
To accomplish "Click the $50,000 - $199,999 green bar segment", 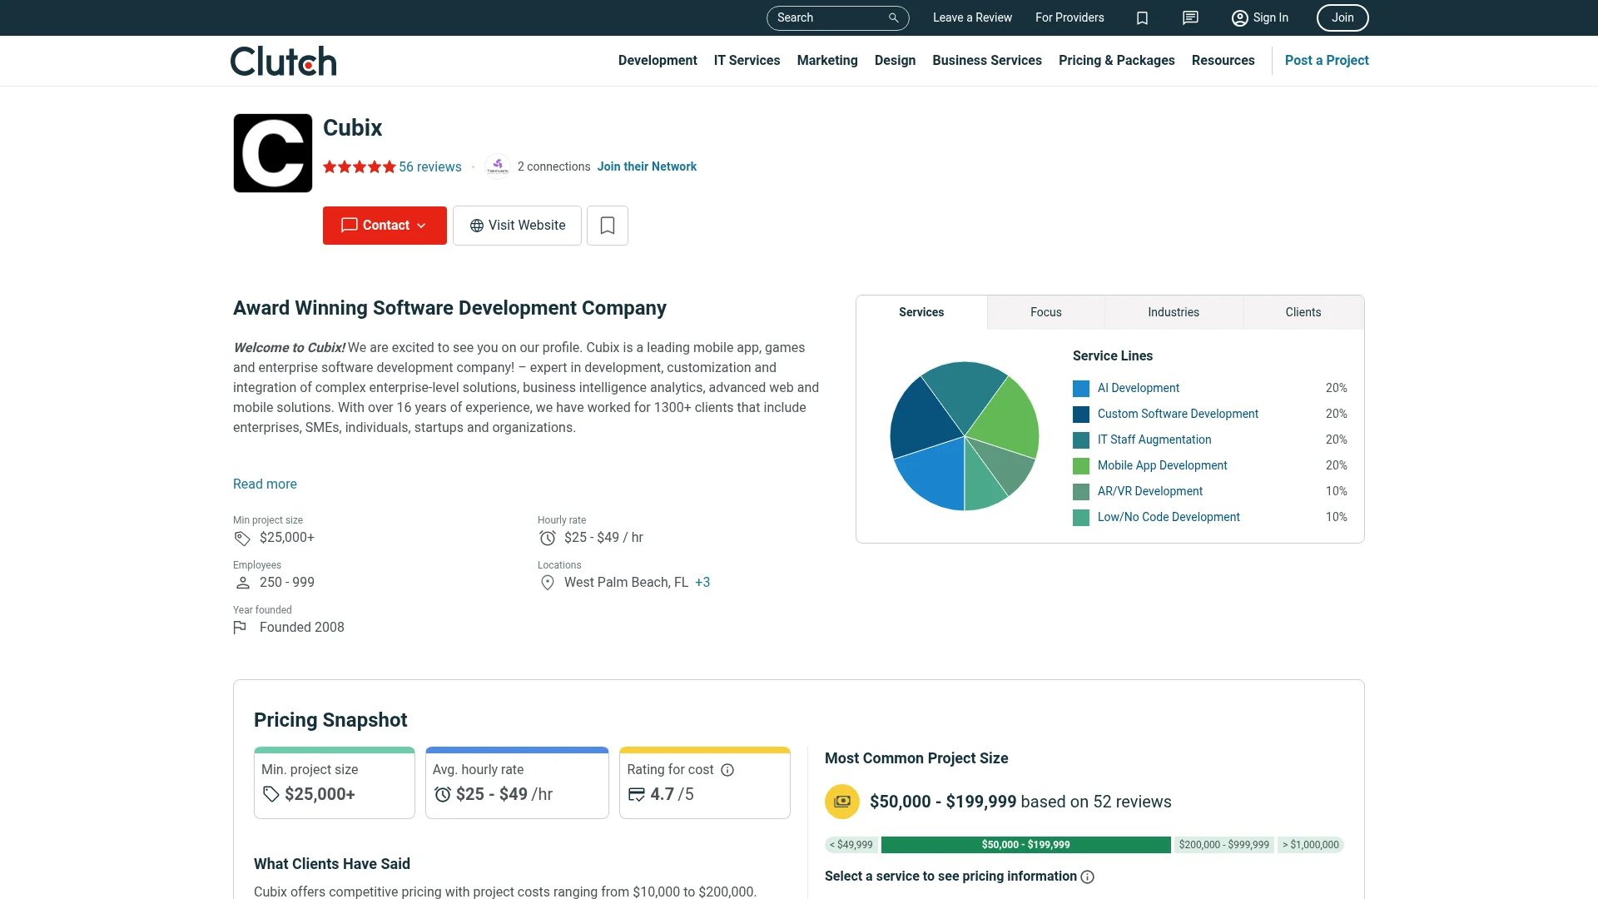I will (x=1025, y=845).
